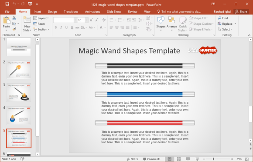The image size is (253, 162).
Task: Click the Share button
Action: coord(241,12)
